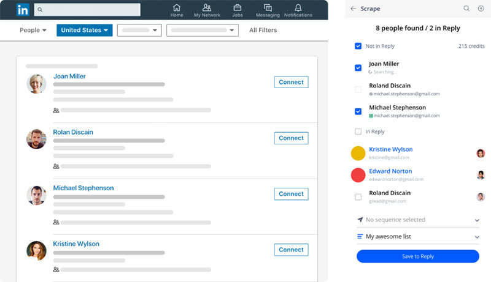491x282 pixels.
Task: Open All Filters
Action: pos(263,30)
